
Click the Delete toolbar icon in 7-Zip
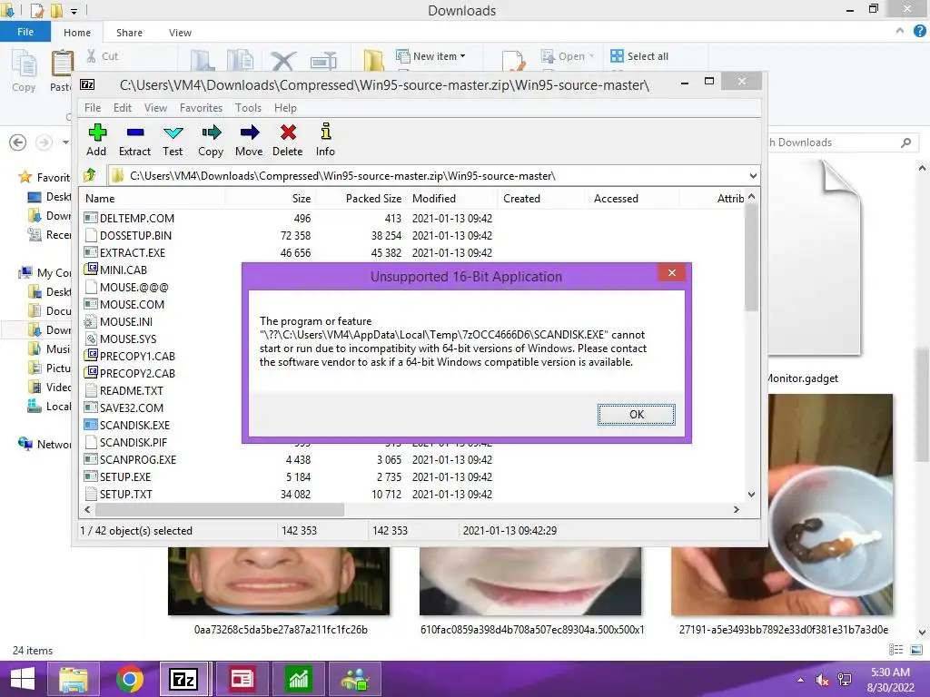tap(288, 141)
